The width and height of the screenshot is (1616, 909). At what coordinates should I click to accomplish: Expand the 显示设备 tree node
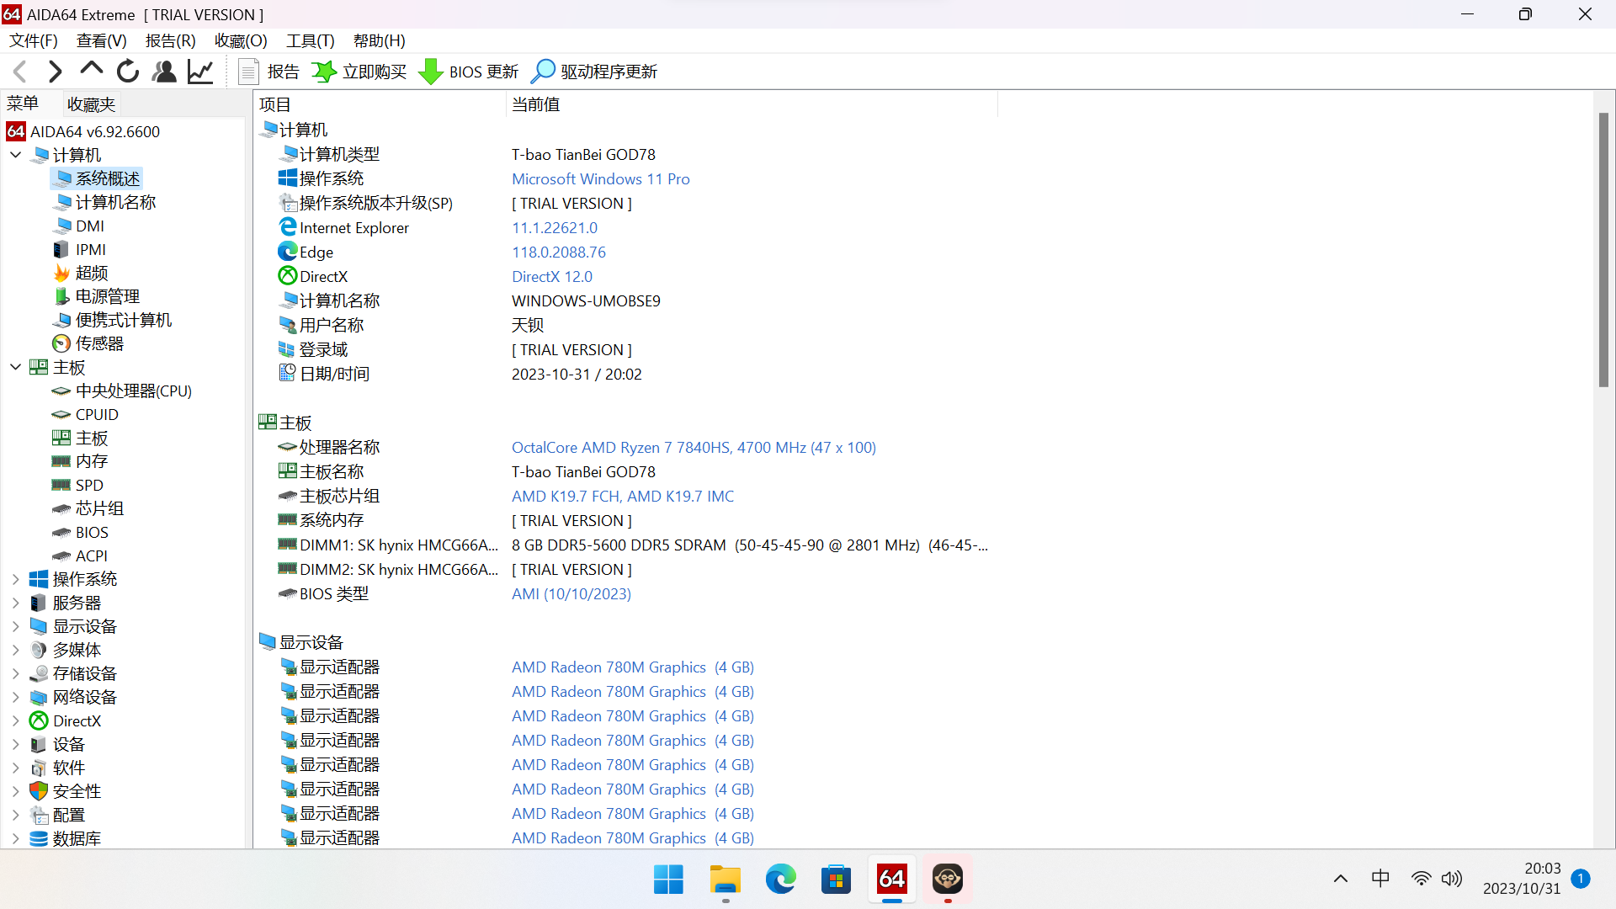pos(15,626)
